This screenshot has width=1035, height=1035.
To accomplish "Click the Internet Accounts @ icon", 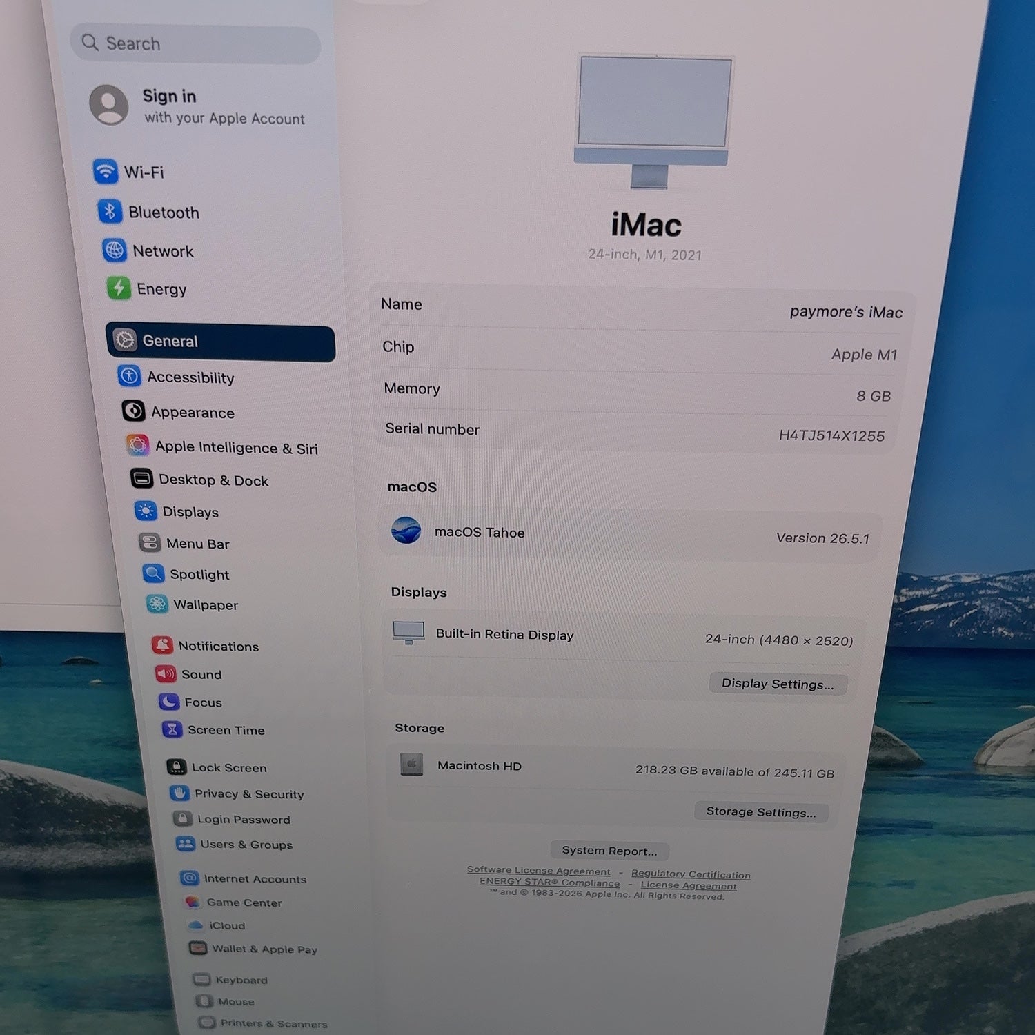I will pos(189,878).
